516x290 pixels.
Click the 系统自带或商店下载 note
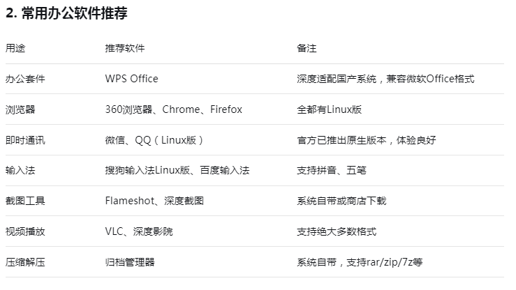341,201
